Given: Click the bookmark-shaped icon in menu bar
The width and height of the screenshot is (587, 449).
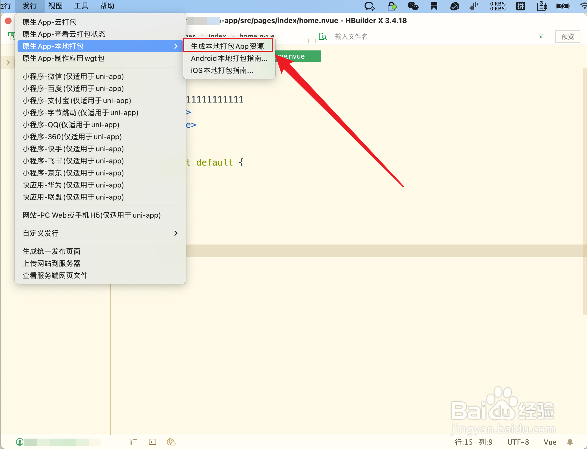Looking at the screenshot, I should click(434, 6).
